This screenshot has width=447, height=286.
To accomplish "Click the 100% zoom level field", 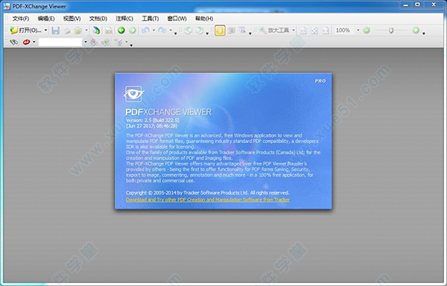I will pos(344,31).
